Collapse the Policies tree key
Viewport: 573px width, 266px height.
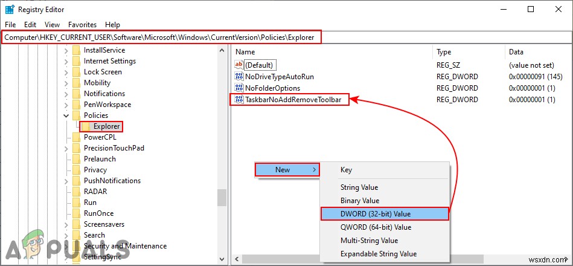pyautogui.click(x=66, y=115)
